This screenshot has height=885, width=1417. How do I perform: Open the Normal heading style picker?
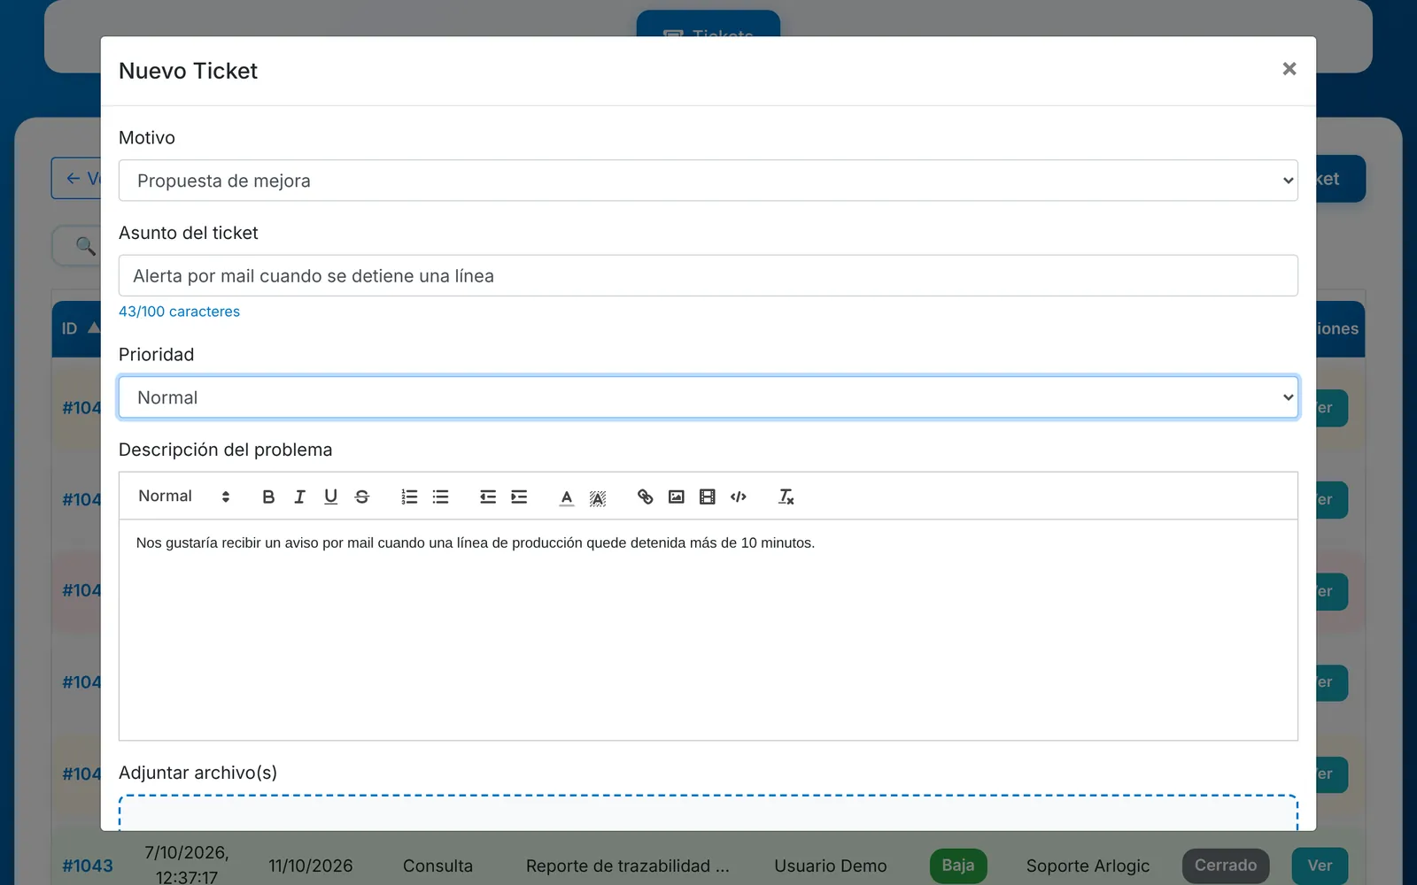(x=184, y=496)
